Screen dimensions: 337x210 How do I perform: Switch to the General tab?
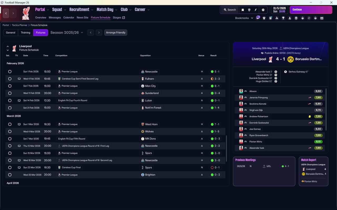11,33
